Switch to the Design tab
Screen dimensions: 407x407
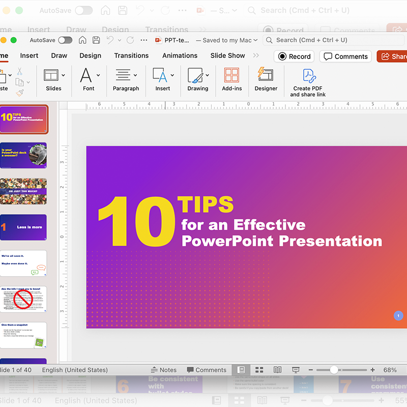(91, 55)
